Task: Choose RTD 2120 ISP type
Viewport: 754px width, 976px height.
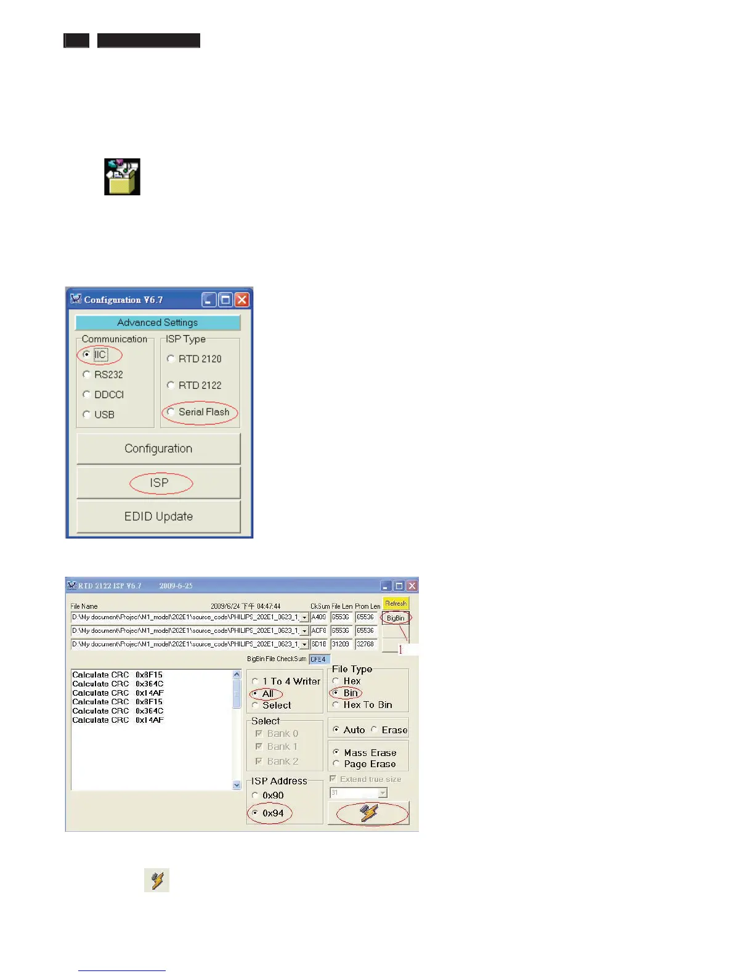Action: [x=194, y=359]
